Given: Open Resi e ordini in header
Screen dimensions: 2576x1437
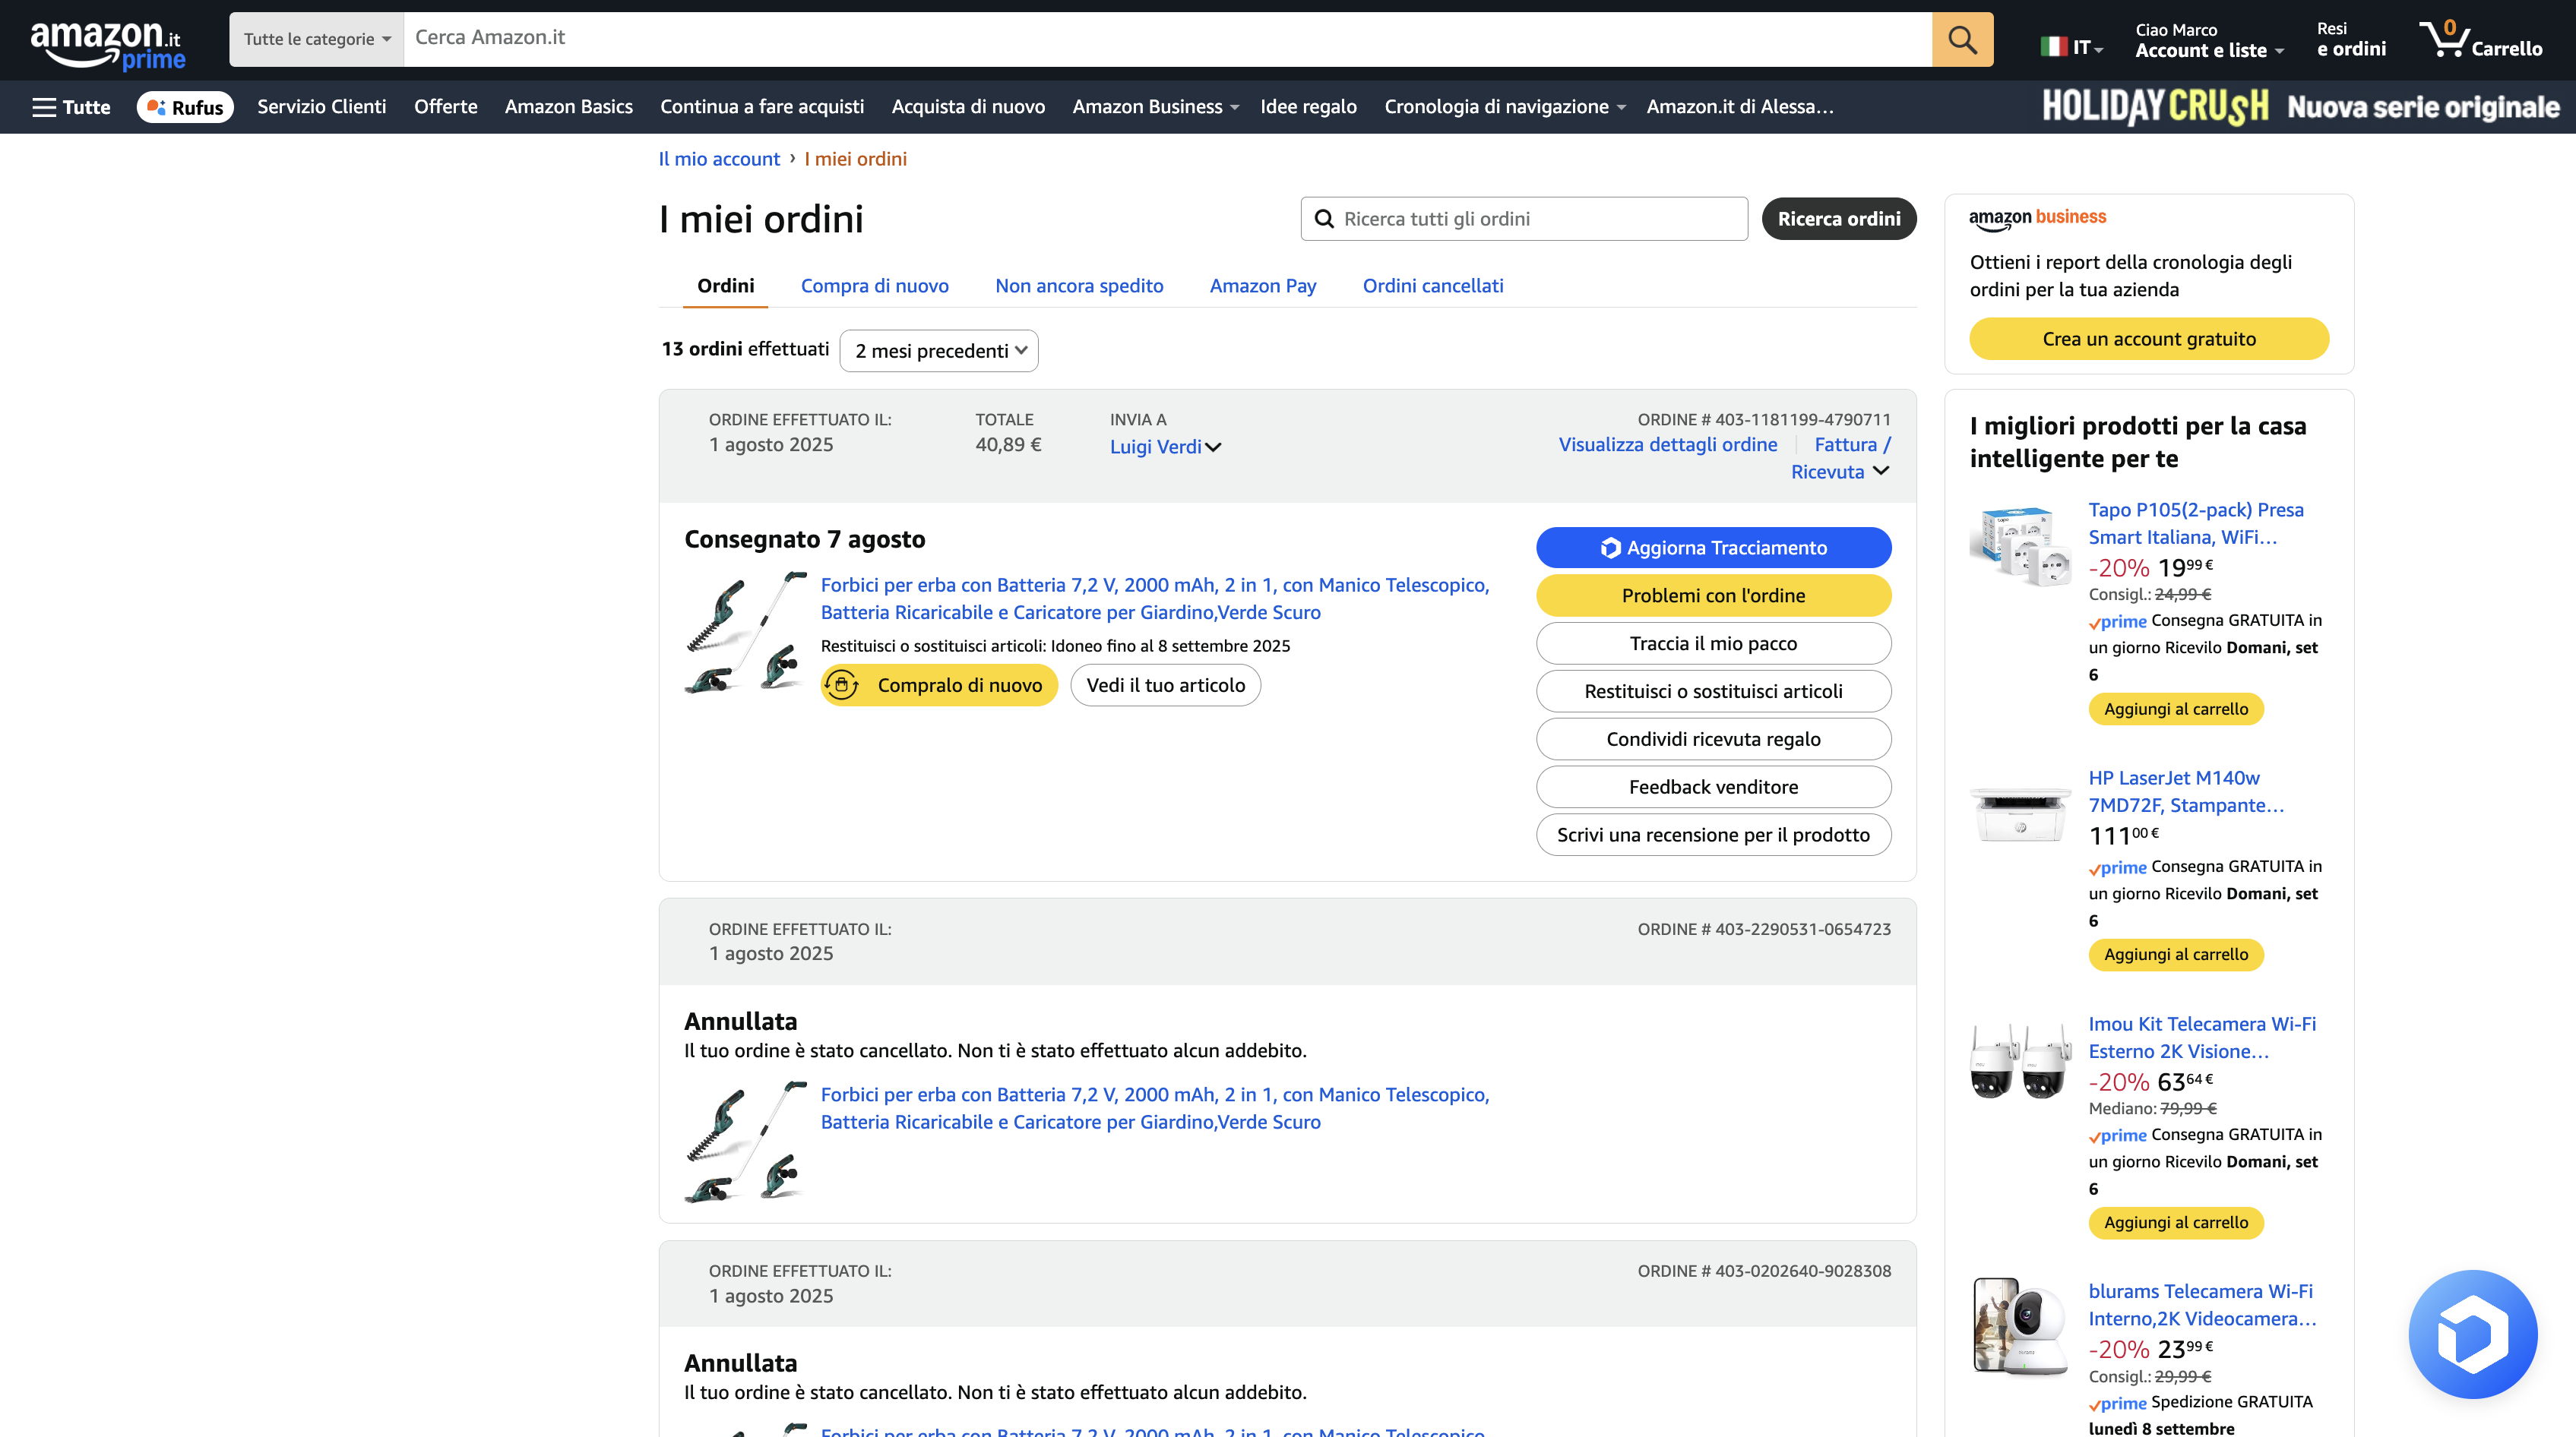Looking at the screenshot, I should click(x=2350, y=40).
